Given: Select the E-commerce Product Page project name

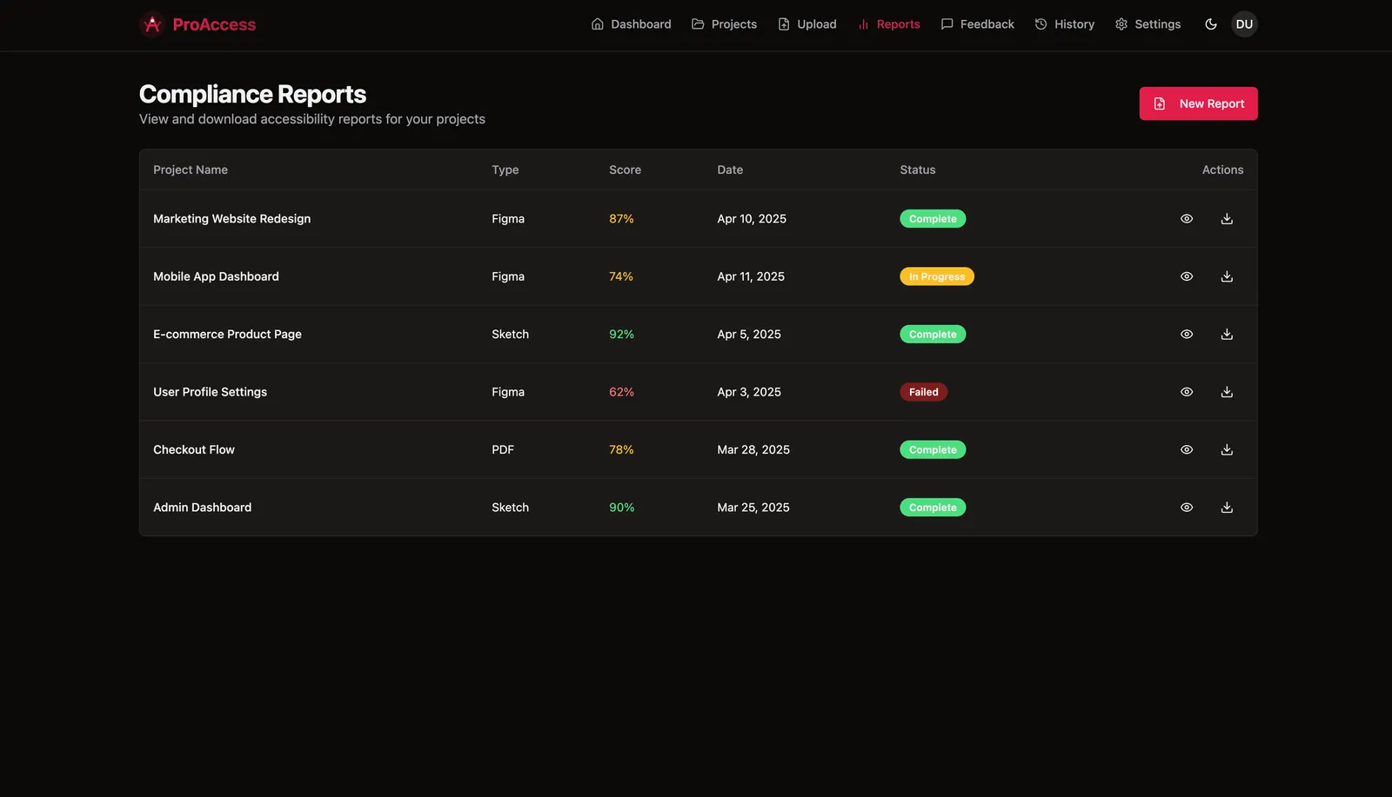Looking at the screenshot, I should tap(227, 334).
